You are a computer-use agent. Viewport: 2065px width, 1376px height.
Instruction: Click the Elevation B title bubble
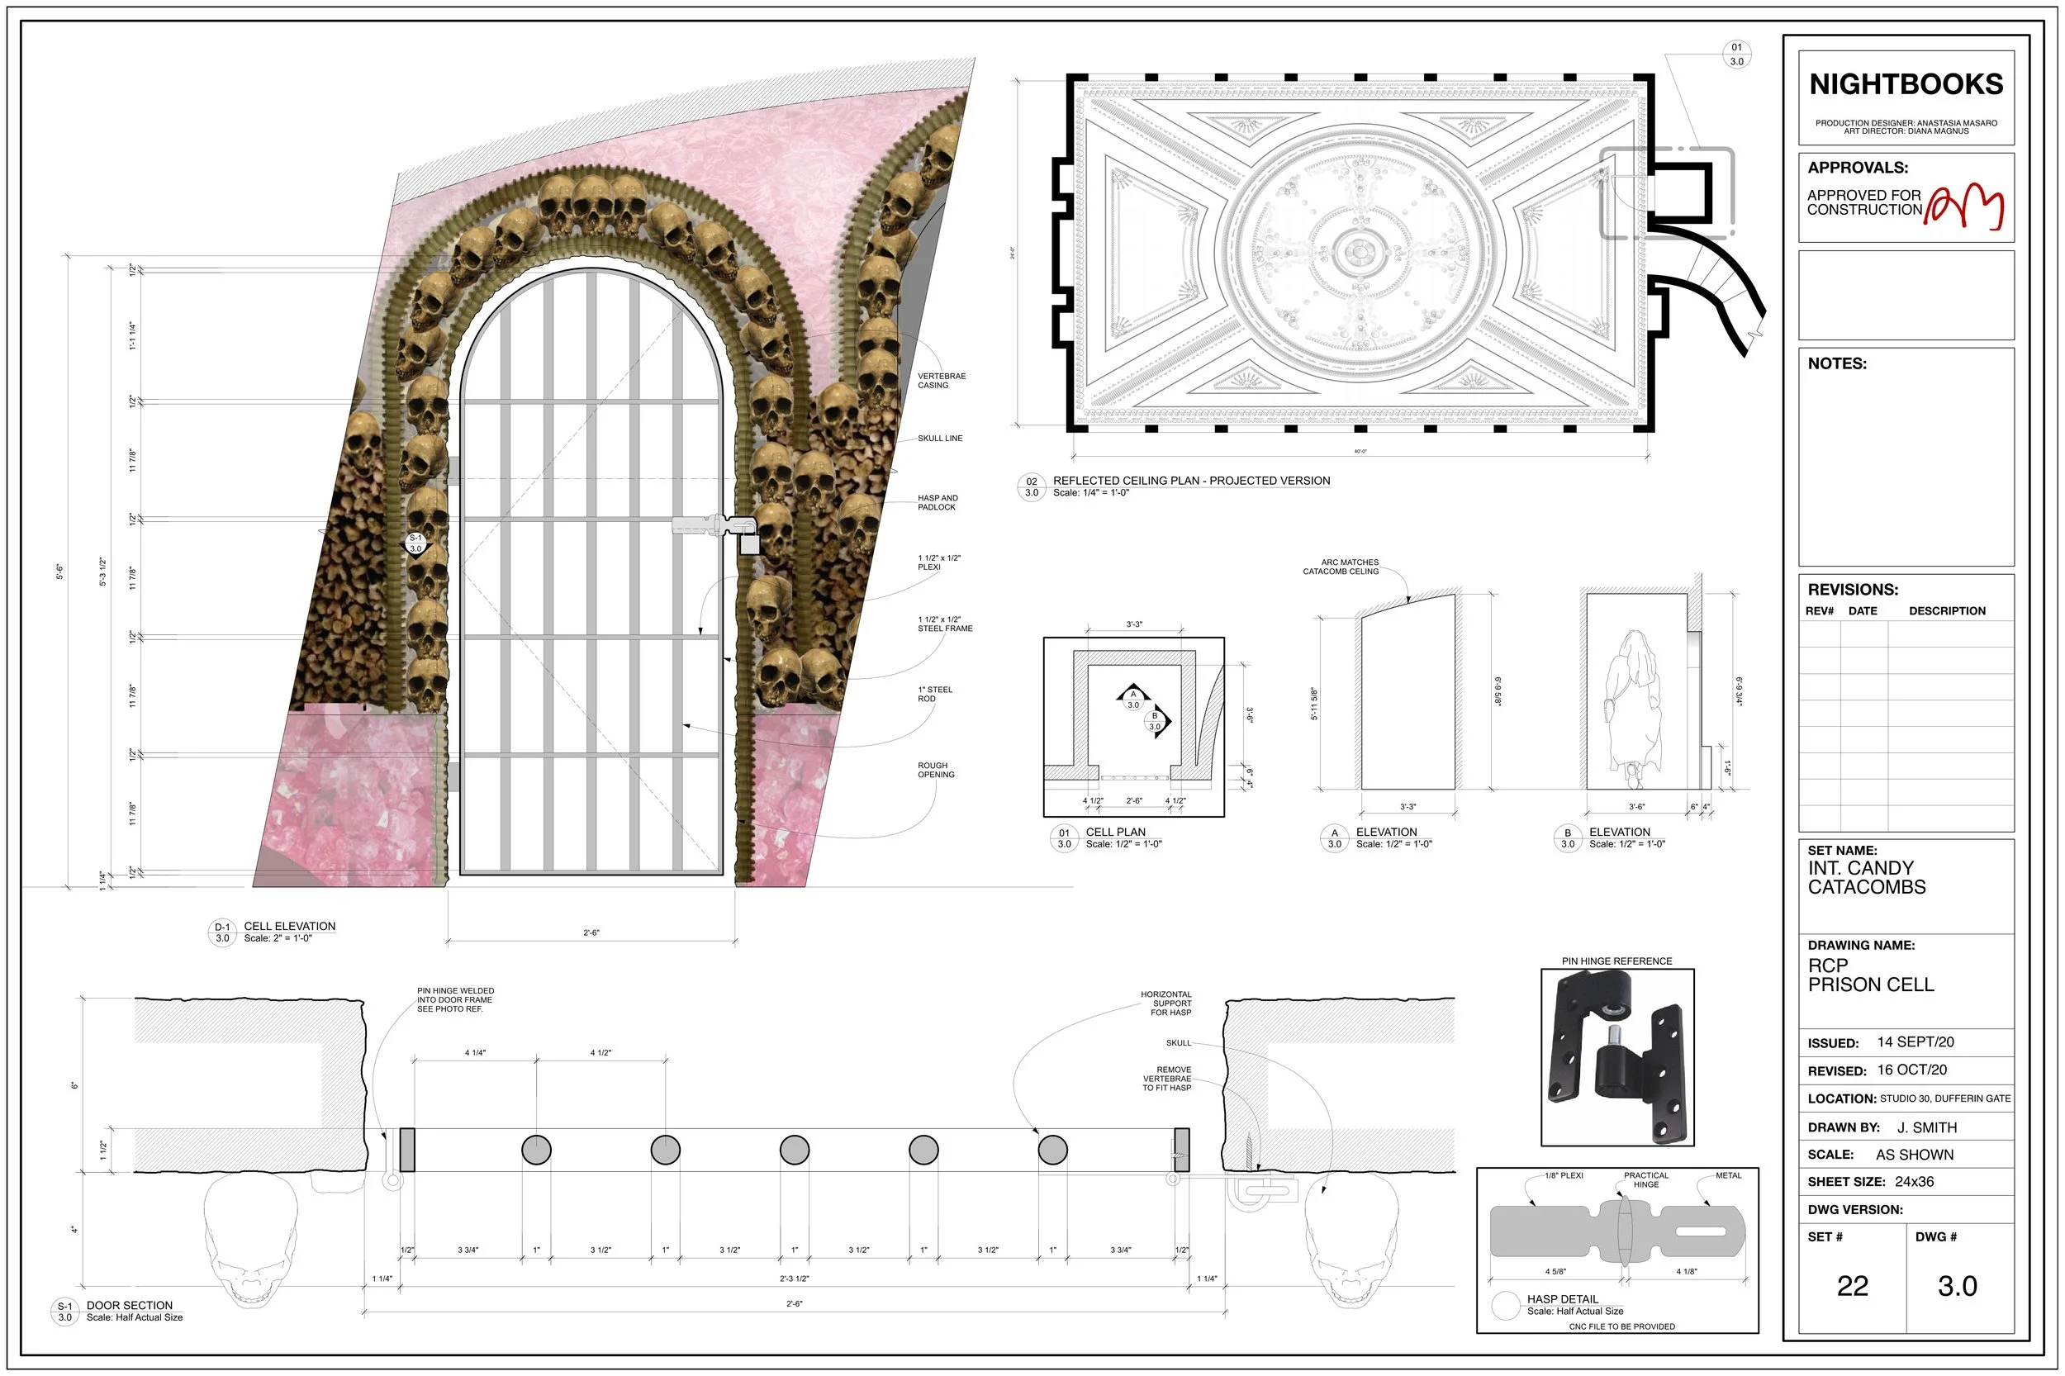tap(1568, 838)
